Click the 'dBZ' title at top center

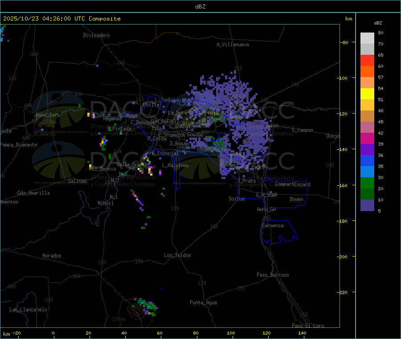(x=200, y=7)
